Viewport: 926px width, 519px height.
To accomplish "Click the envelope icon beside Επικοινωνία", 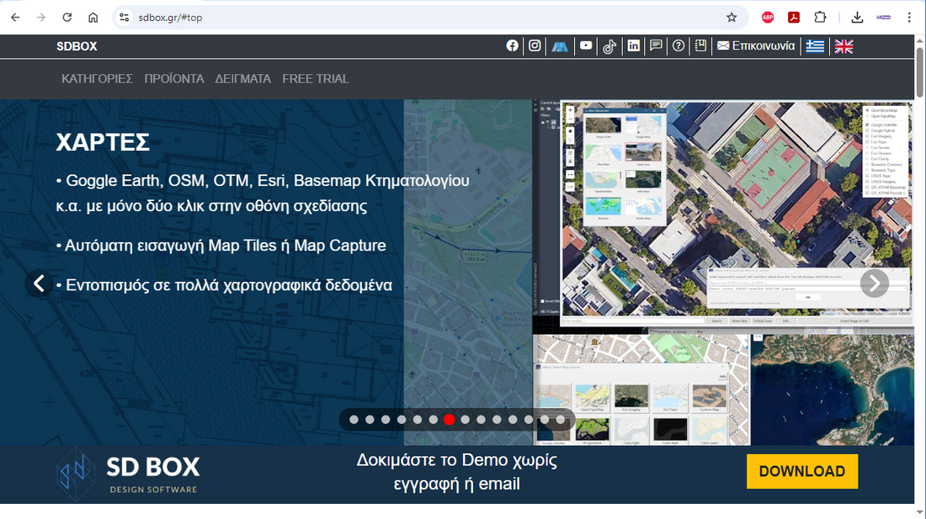I will 723,45.
